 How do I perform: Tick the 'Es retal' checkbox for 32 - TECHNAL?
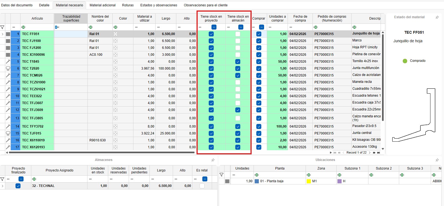tap(202, 186)
